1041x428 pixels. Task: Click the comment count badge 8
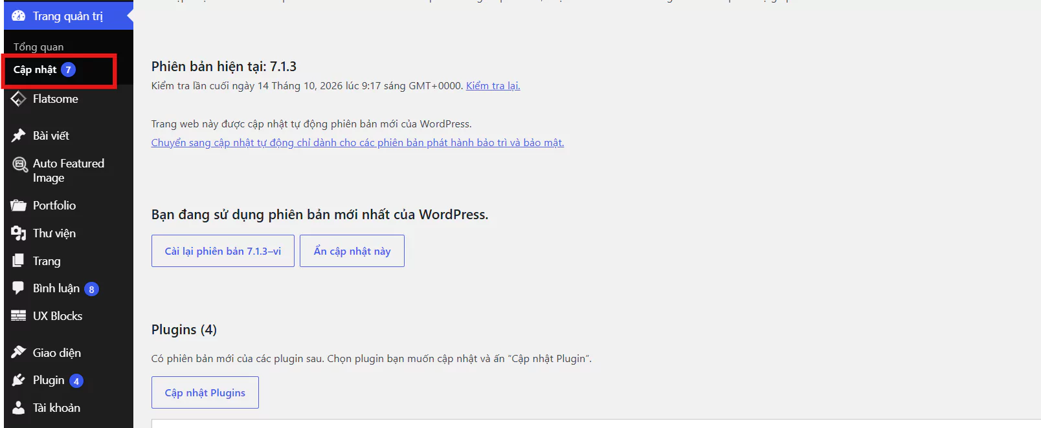pyautogui.click(x=91, y=289)
